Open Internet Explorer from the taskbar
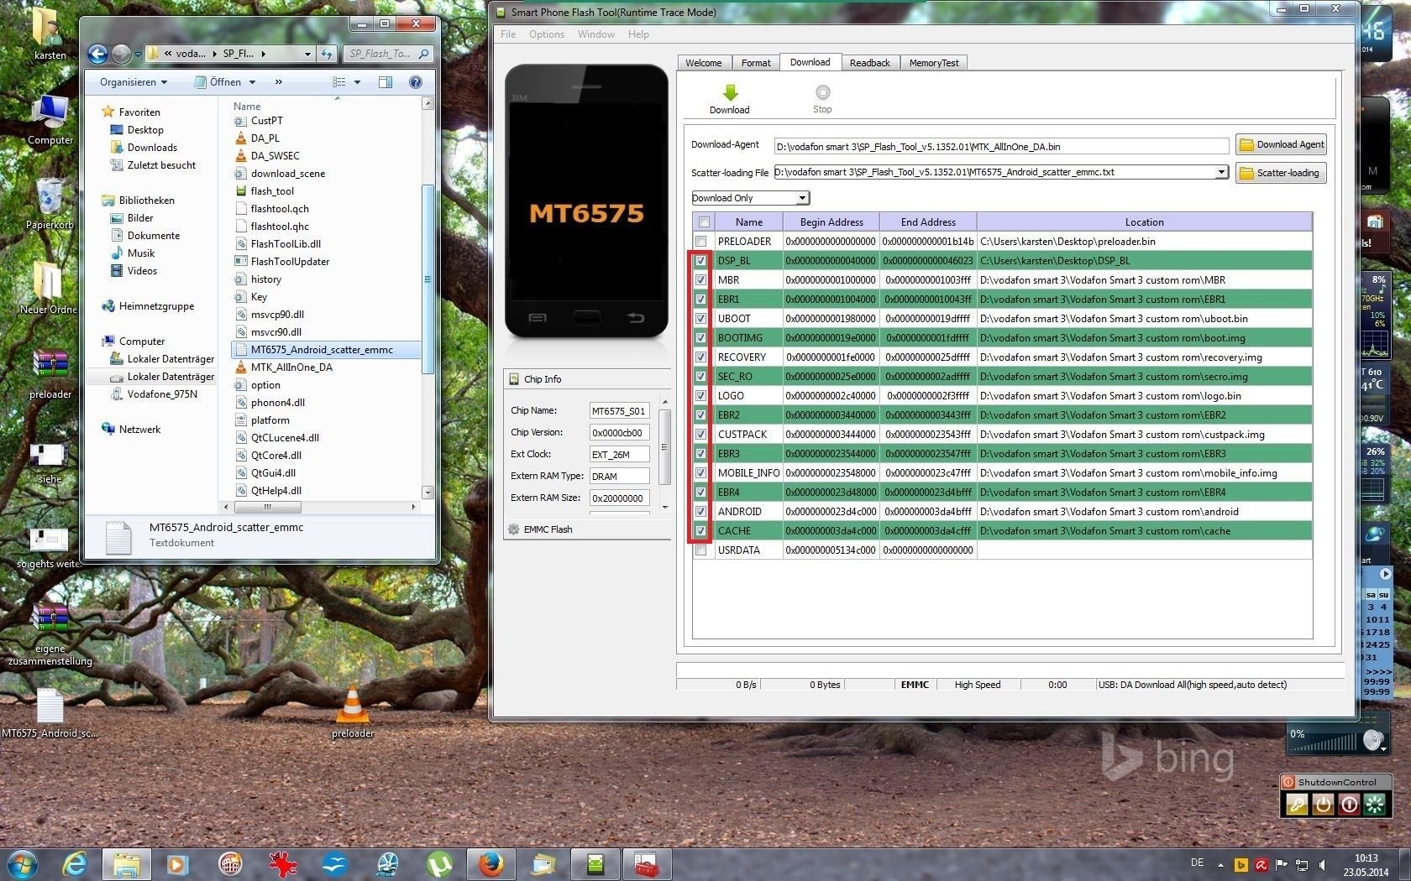 pos(75,863)
